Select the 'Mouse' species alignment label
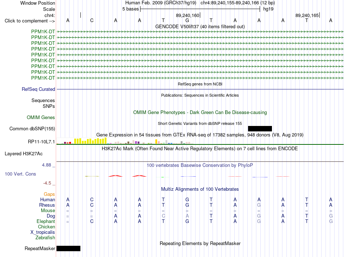This screenshot has height=257, width=344. (48, 211)
